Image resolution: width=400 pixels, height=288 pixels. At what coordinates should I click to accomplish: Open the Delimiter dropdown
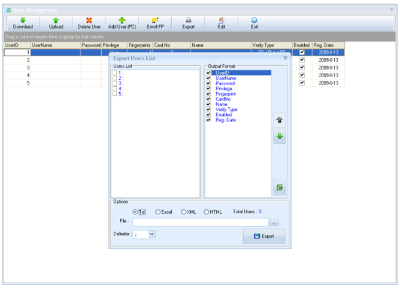click(151, 234)
